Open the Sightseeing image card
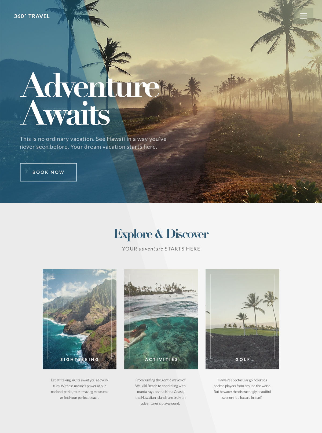This screenshot has height=433, width=322. [79, 319]
